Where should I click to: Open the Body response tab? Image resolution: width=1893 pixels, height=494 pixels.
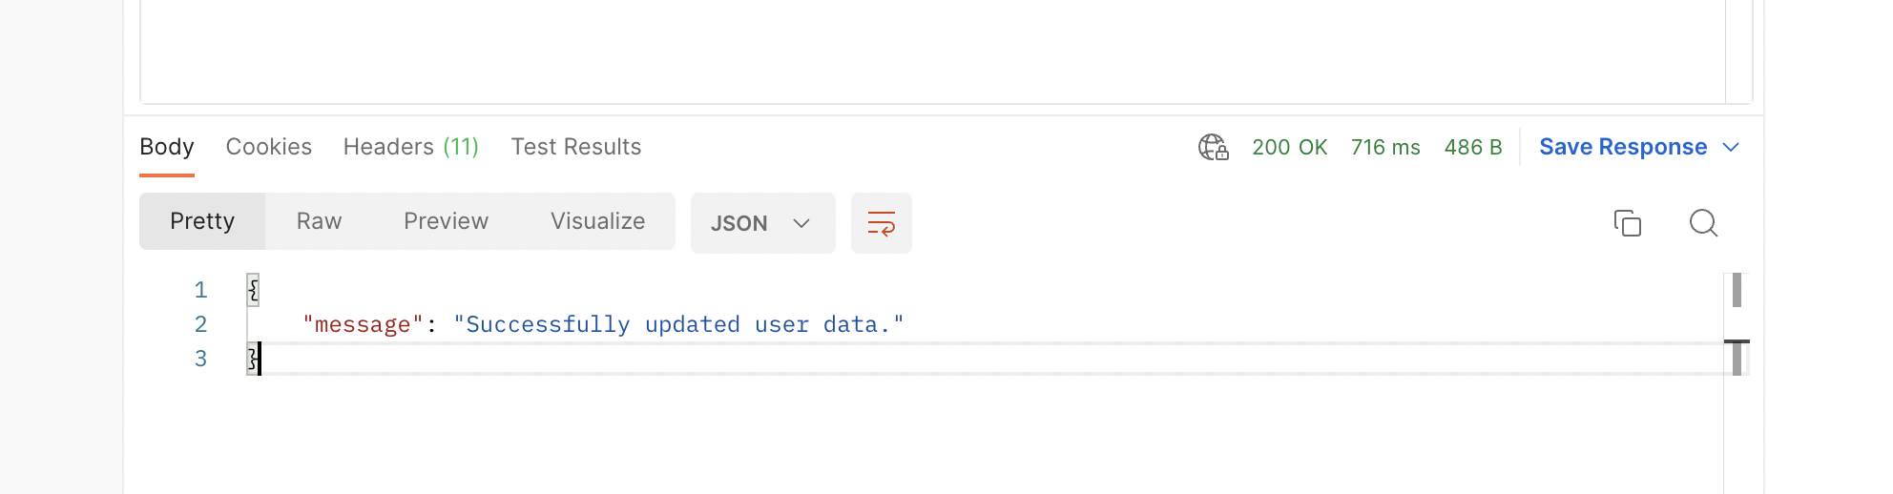pyautogui.click(x=167, y=147)
